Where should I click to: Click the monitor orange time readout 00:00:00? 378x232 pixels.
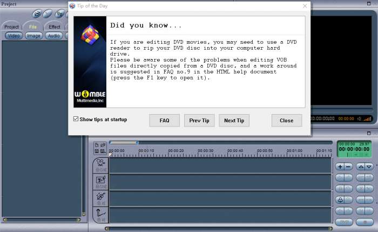pos(346,118)
